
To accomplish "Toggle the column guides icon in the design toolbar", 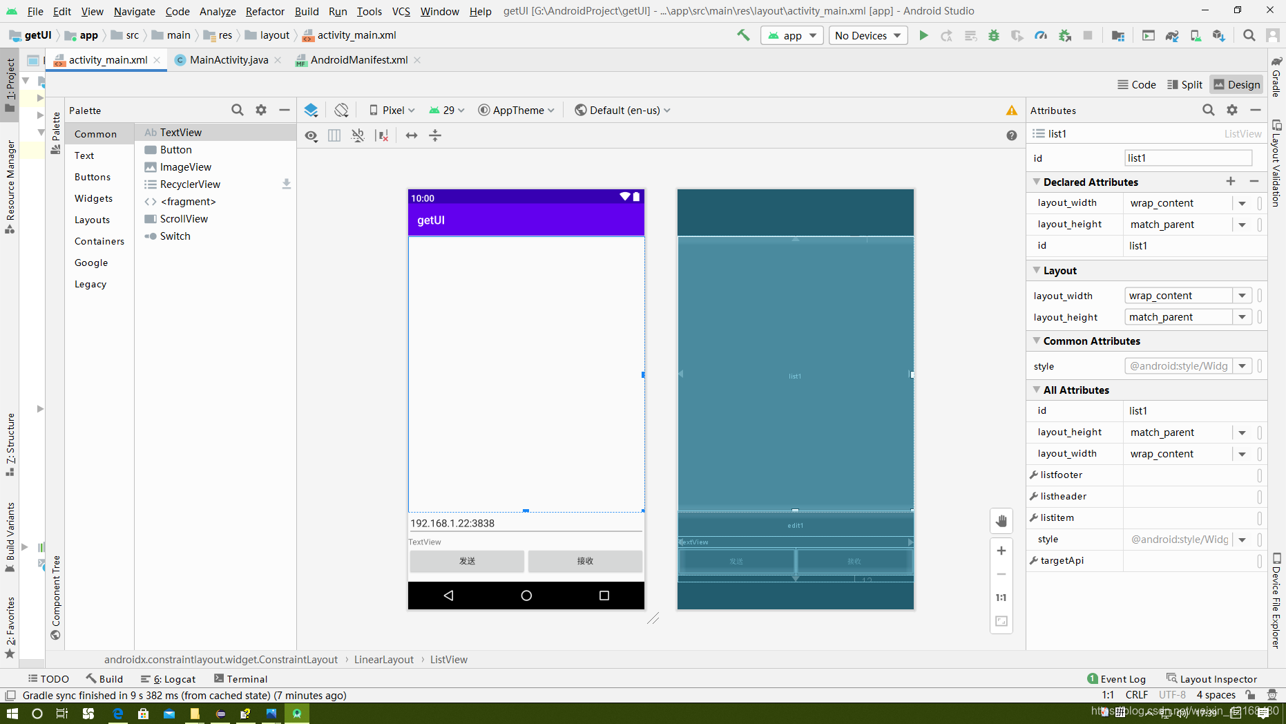I will pyautogui.click(x=334, y=135).
